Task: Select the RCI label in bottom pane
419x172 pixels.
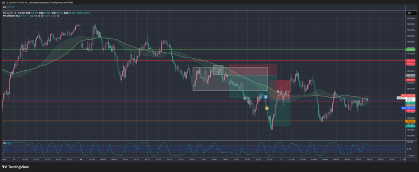Action: tap(5, 143)
